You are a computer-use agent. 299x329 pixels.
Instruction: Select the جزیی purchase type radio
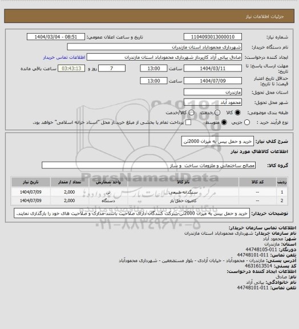(x=247, y=122)
